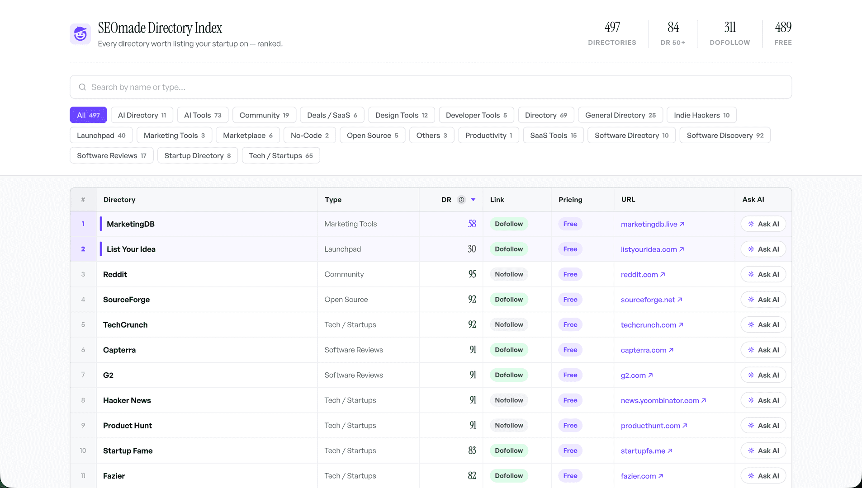Click the SEOmade Directory Index title
This screenshot has width=862, height=488.
160,28
